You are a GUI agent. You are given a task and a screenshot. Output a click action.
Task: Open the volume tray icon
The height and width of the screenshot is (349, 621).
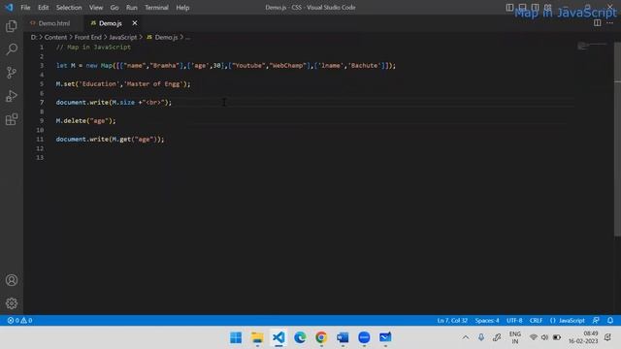(545, 337)
